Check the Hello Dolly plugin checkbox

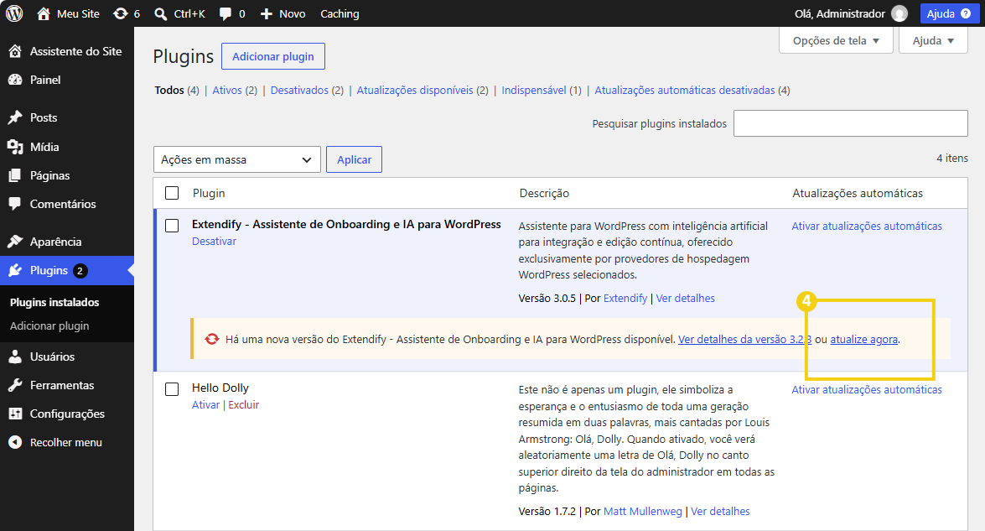[172, 389]
